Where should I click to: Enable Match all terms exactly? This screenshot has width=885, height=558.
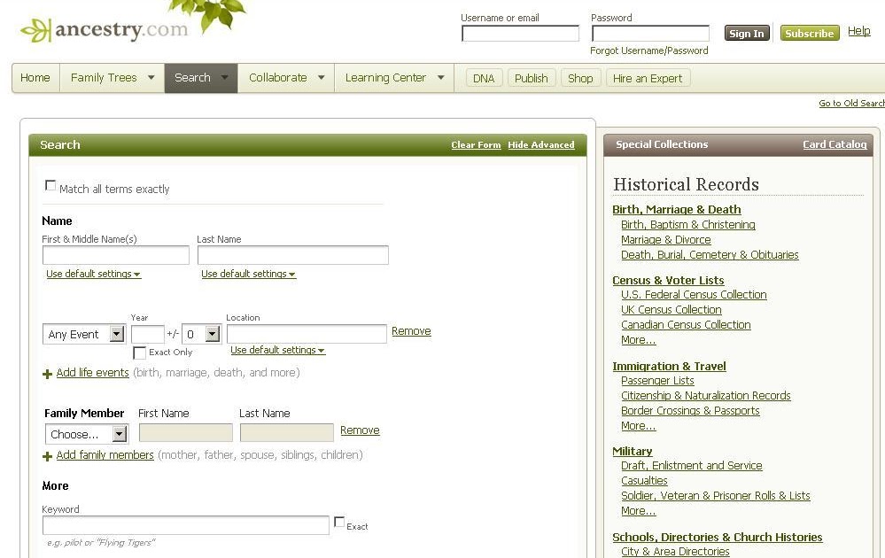(x=50, y=185)
